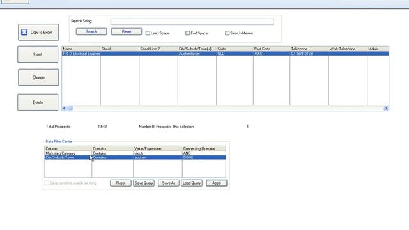Click the State column header
This screenshot has height=230, width=409.
[x=235, y=49]
